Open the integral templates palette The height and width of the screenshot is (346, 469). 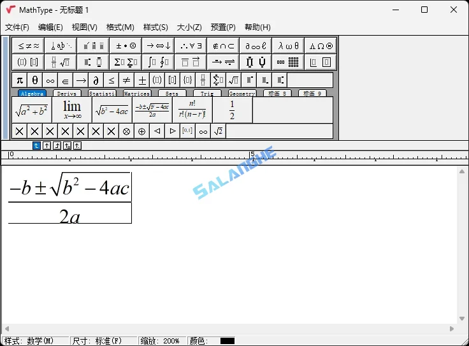[159, 62]
